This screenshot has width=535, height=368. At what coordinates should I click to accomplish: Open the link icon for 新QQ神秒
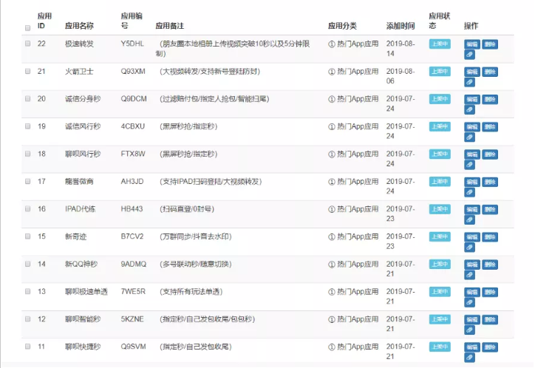pos(469,274)
